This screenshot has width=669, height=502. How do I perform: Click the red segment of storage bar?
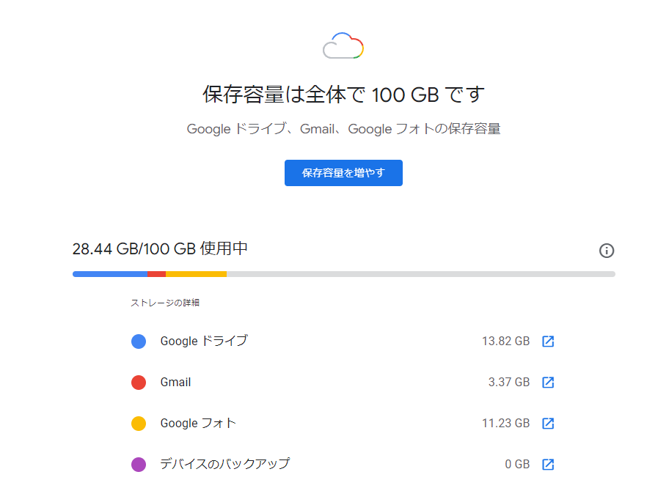click(156, 274)
